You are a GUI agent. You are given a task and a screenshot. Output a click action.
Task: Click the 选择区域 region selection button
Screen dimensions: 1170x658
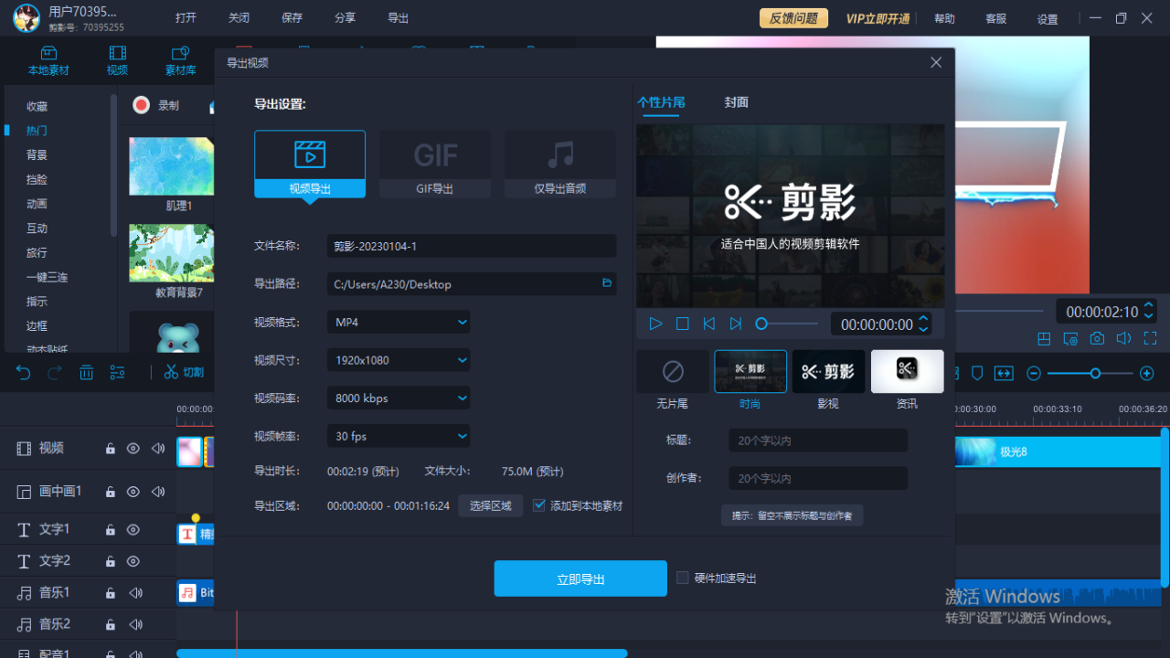coord(490,504)
